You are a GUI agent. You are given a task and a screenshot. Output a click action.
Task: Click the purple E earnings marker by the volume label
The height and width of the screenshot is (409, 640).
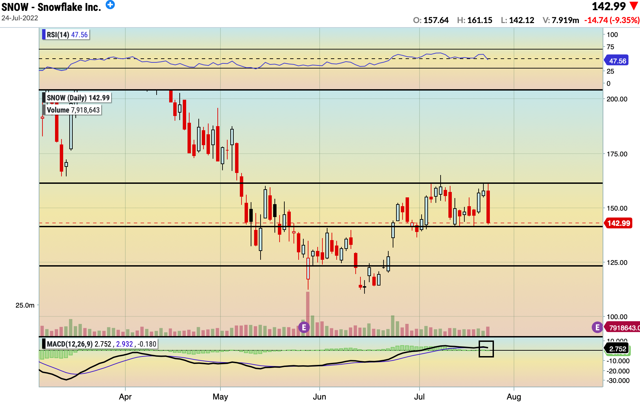pos(597,327)
